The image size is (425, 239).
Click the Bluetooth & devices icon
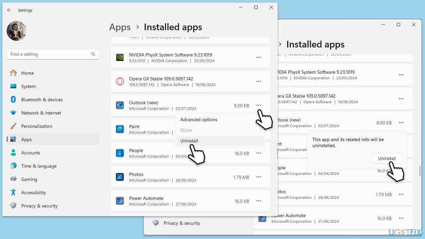13,100
